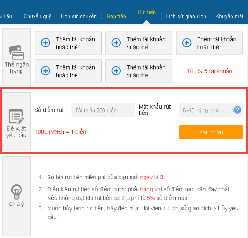Select the Rút tiền tab
The width and height of the screenshot is (248, 238).
[147, 12]
